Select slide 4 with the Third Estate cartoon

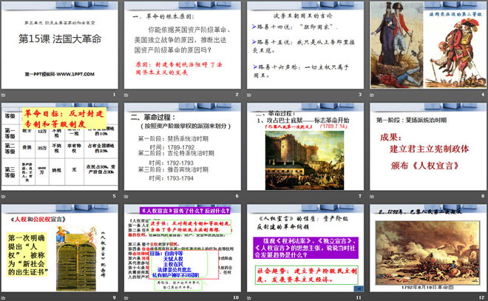point(427,44)
